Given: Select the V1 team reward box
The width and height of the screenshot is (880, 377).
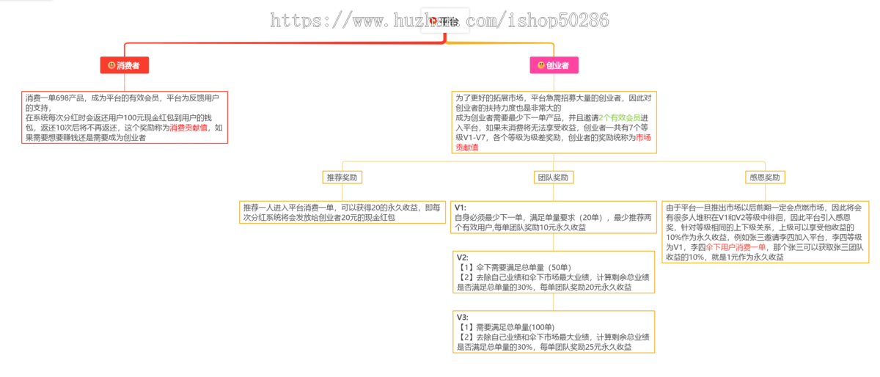Looking at the screenshot, I should coord(554,218).
